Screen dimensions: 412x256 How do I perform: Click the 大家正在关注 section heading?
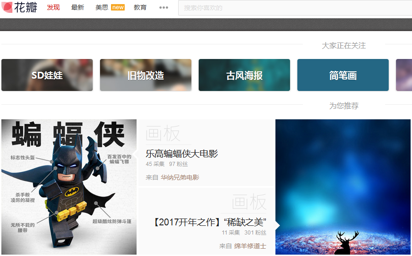343,46
